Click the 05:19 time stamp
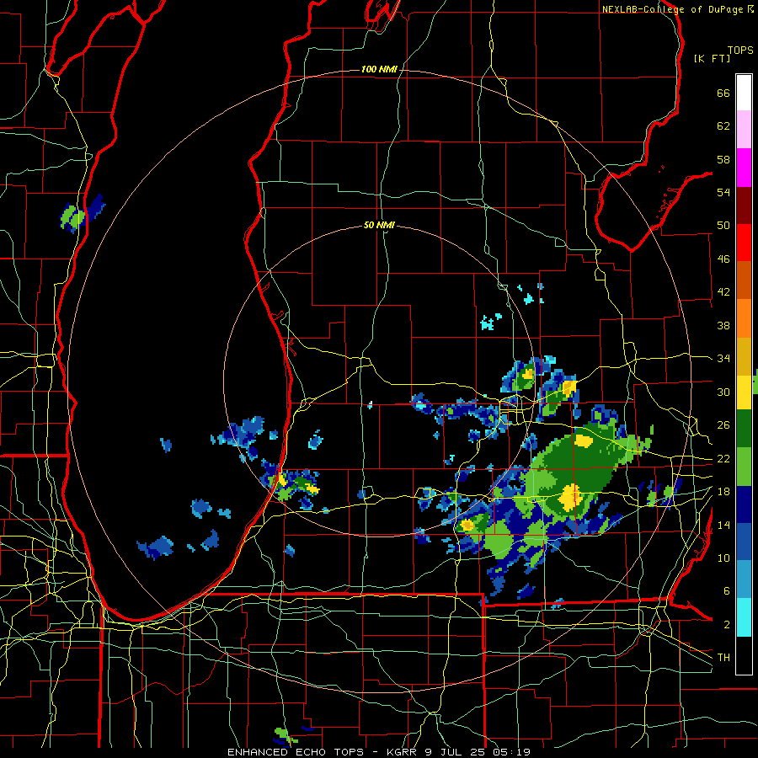The height and width of the screenshot is (758, 758). coord(511,752)
